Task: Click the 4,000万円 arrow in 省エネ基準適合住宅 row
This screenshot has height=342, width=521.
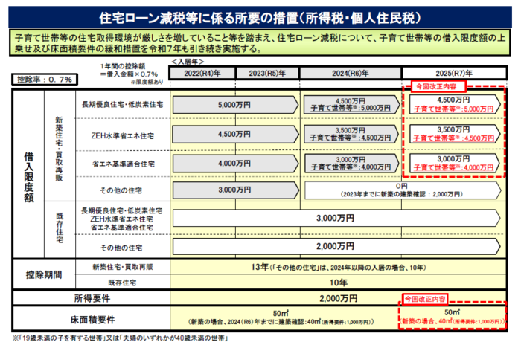Action: click(x=235, y=163)
